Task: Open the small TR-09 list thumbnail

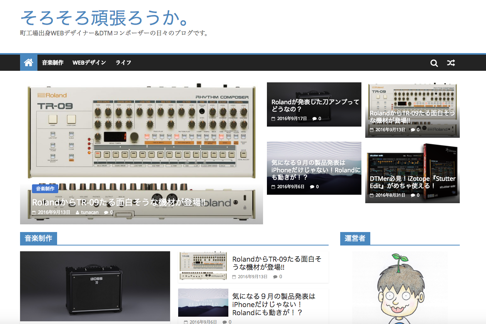Action: click(203, 266)
